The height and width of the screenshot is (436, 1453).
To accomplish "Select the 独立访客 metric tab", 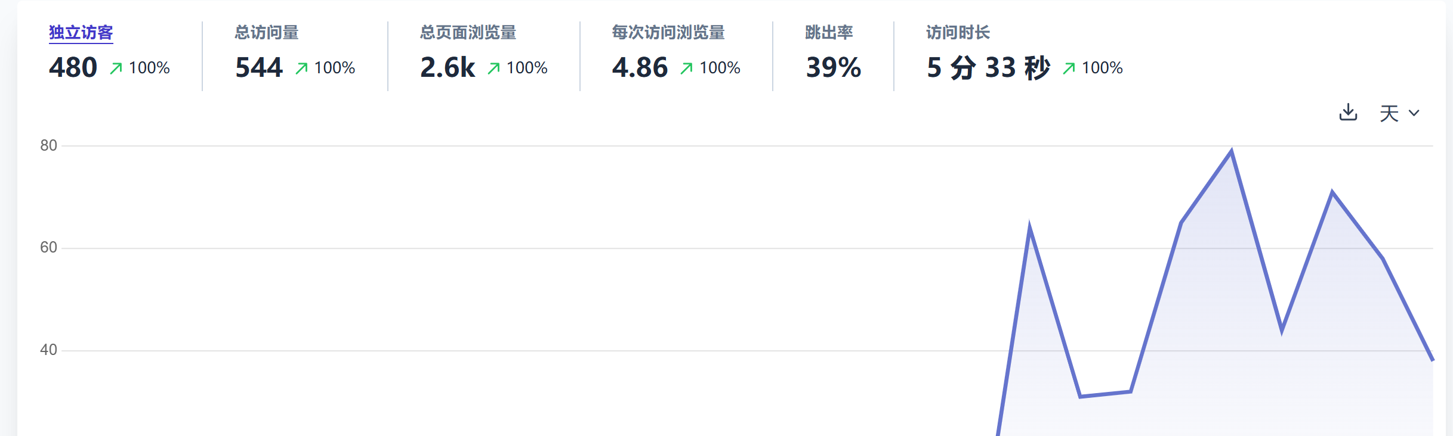I will pyautogui.click(x=81, y=33).
